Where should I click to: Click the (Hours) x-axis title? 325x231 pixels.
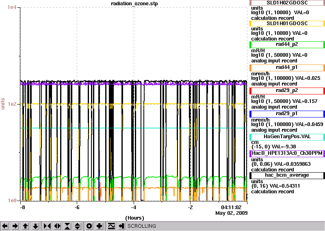pyautogui.click(x=134, y=218)
